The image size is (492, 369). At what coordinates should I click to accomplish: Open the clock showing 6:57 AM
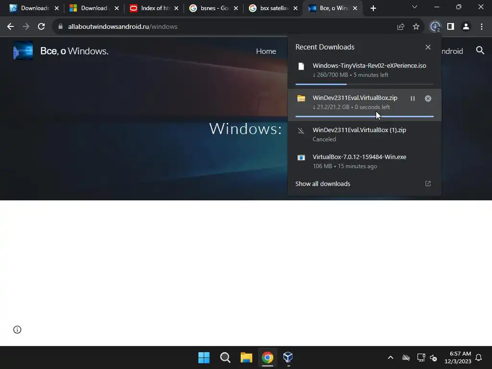[x=458, y=357]
